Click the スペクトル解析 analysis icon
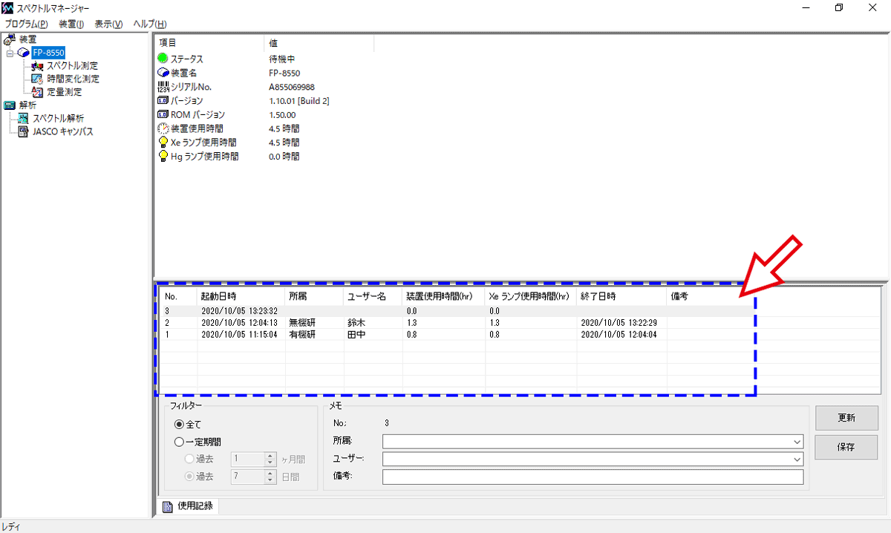891x533 pixels. pos(23,119)
